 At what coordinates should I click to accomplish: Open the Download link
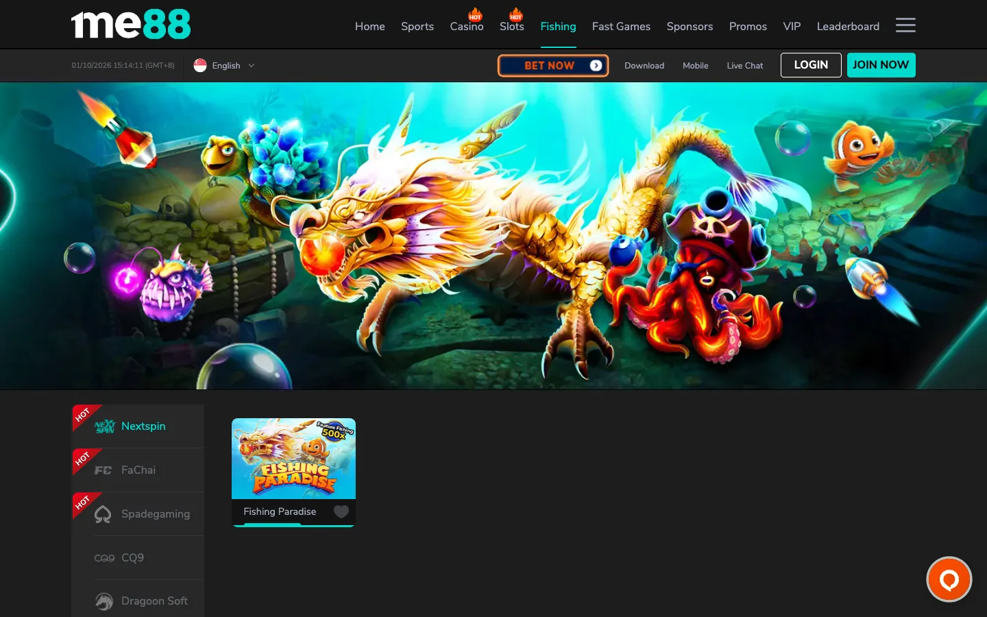coord(644,66)
